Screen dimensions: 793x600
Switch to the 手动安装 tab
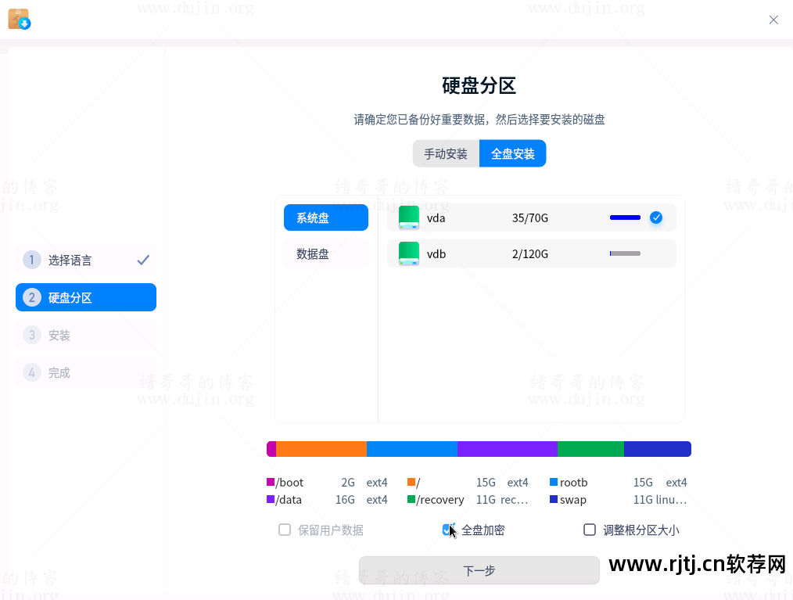(x=446, y=153)
